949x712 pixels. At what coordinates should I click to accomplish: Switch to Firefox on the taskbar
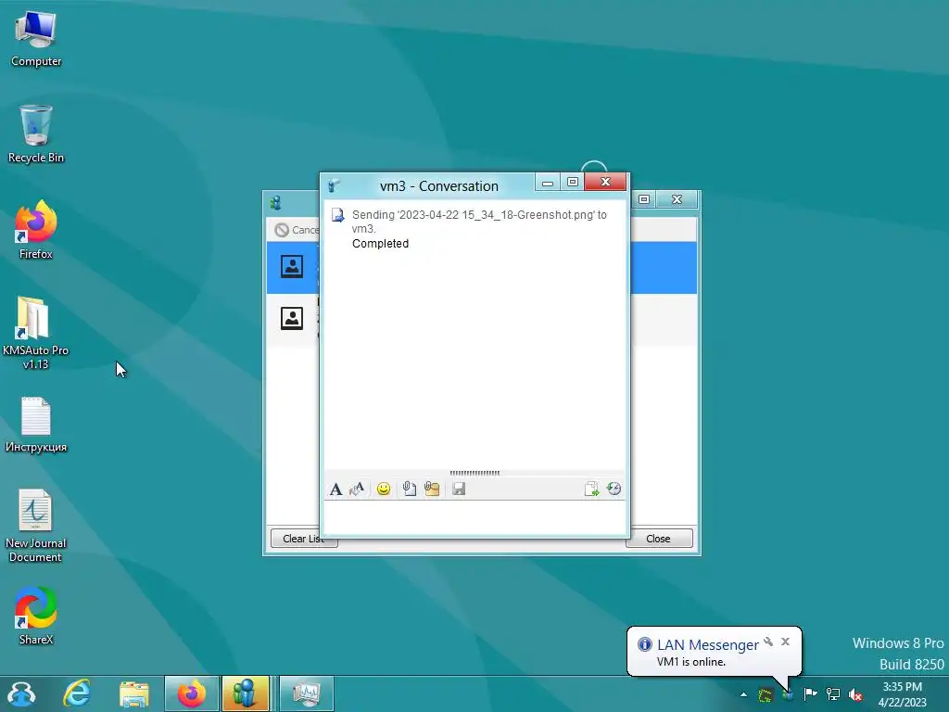tap(191, 693)
